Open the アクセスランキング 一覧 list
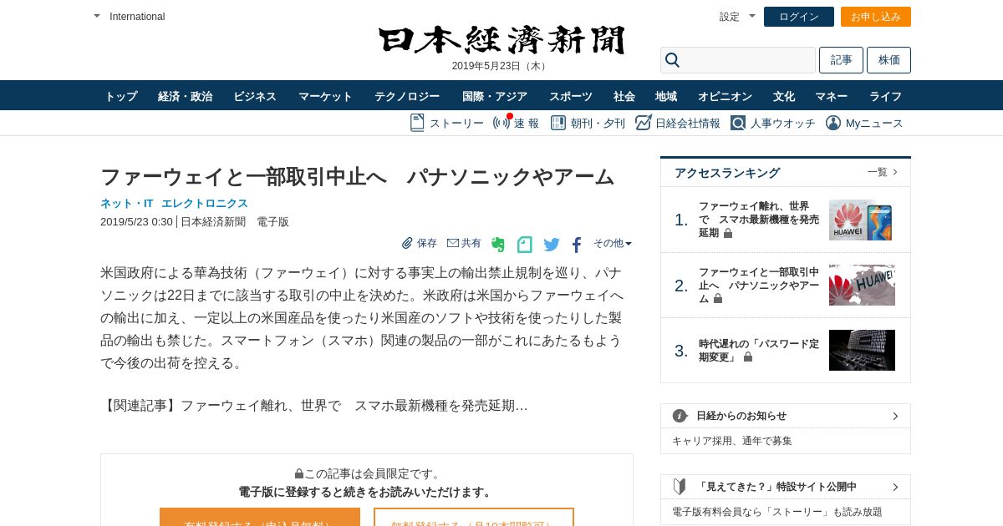This screenshot has width=1003, height=526. point(883,172)
